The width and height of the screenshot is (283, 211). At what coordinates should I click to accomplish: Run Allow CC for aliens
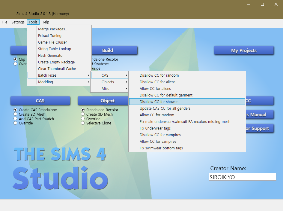pyautogui.click(x=187, y=88)
